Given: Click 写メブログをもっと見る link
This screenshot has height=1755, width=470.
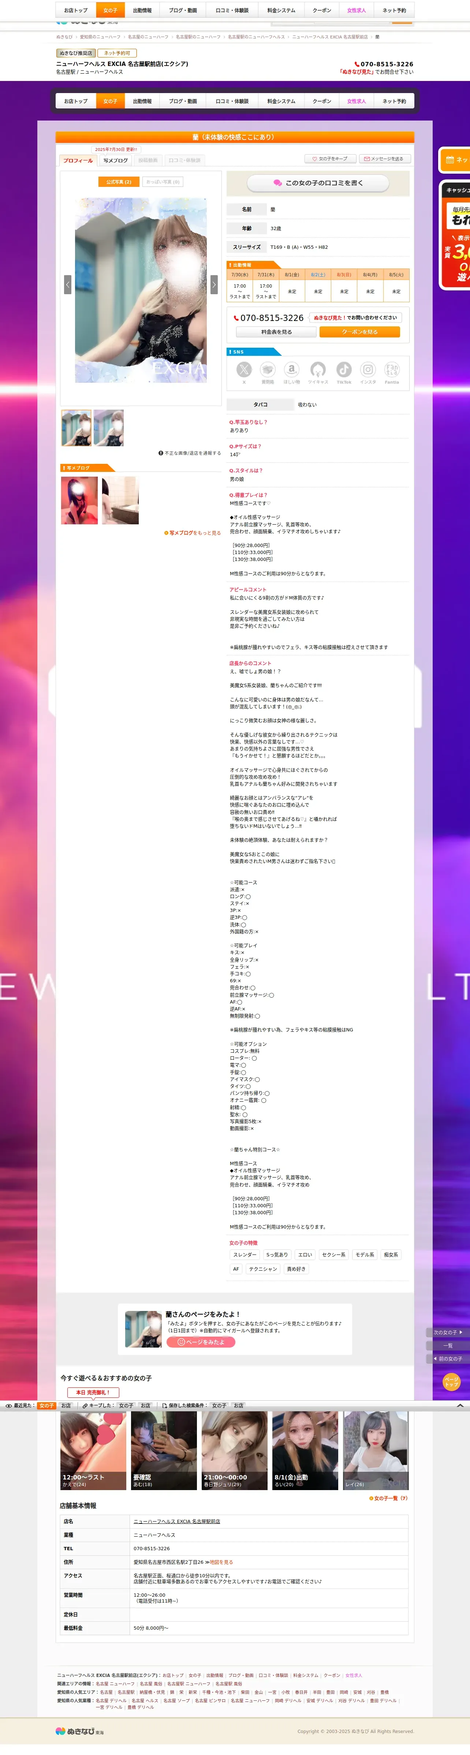Looking at the screenshot, I should [193, 533].
